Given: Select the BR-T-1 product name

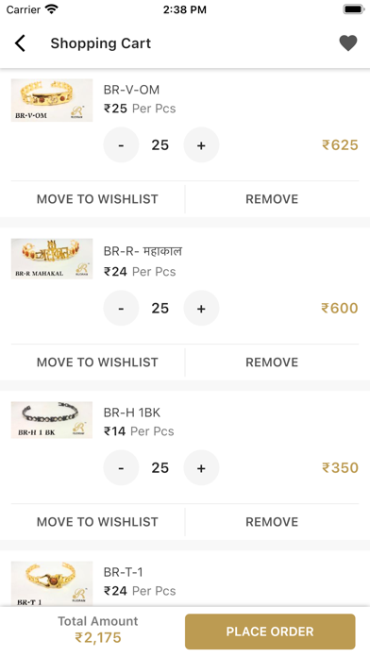Looking at the screenshot, I should 124,572.
